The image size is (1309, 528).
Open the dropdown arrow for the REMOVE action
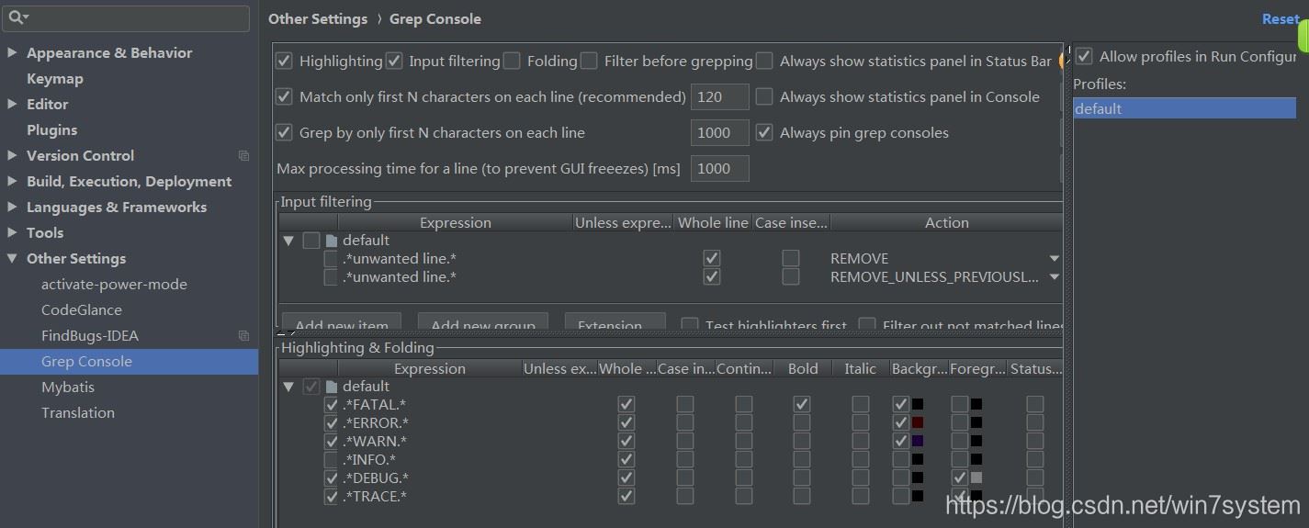pyautogui.click(x=1054, y=259)
